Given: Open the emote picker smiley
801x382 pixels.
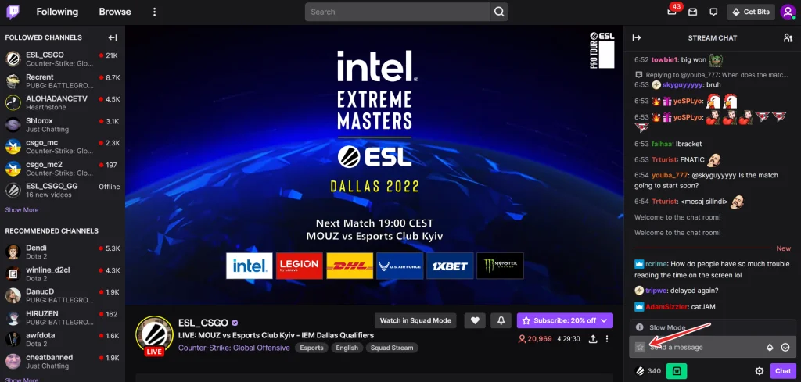Looking at the screenshot, I should (785, 348).
